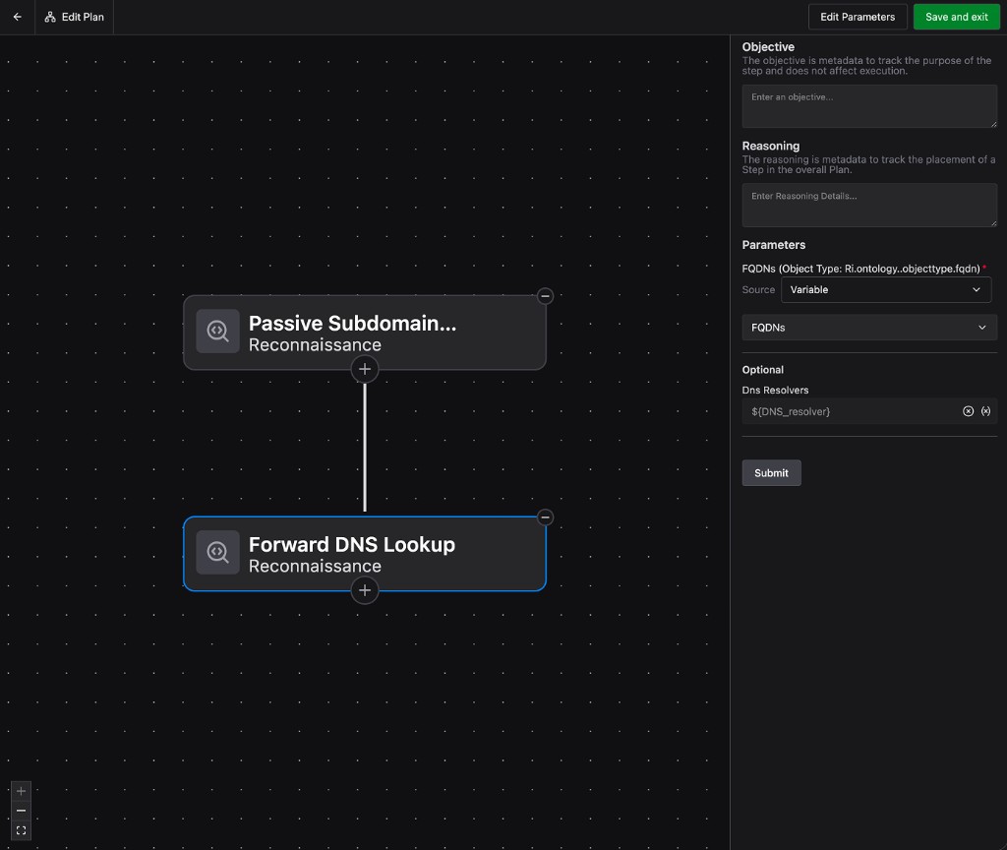The width and height of the screenshot is (1007, 850).
Task: Focus the Objective text area
Action: point(869,106)
